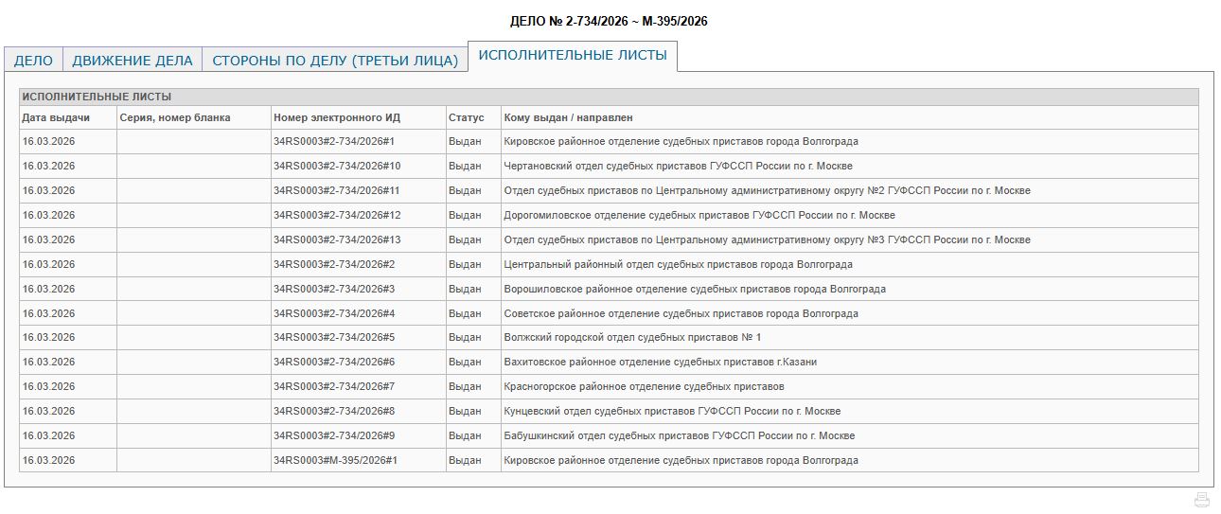Click the case title ДЕЛО № 2-734/2026
This screenshot has height=514, width=1221.
pyautogui.click(x=609, y=21)
